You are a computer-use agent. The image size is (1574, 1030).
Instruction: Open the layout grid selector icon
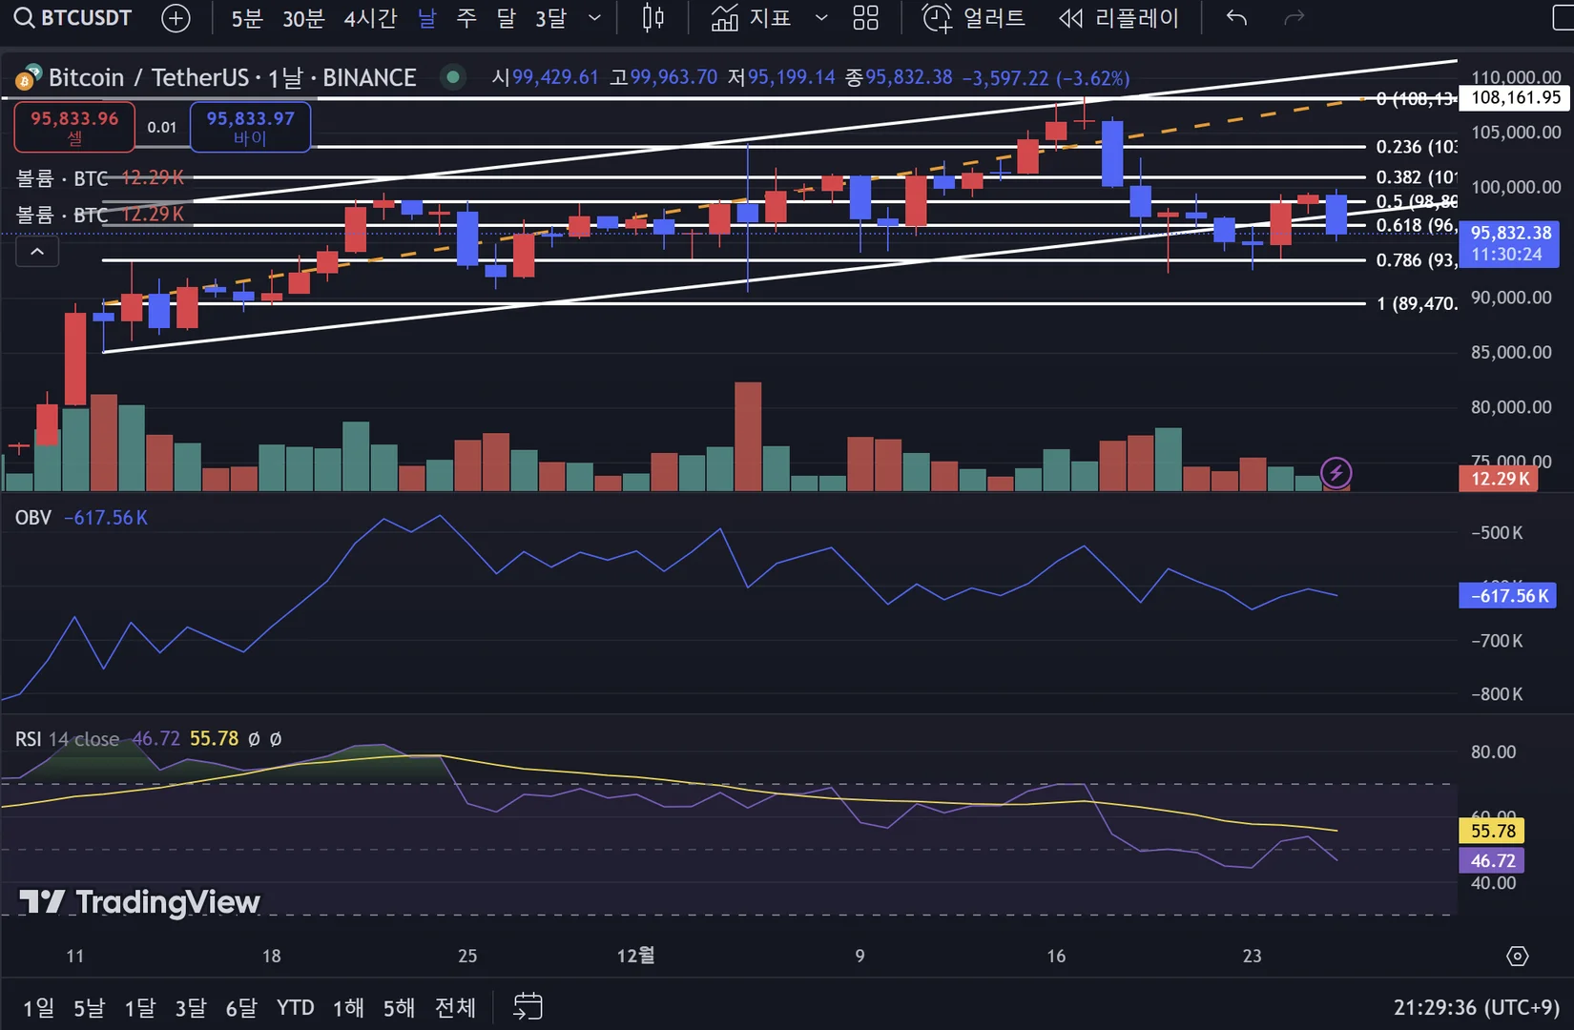click(865, 18)
